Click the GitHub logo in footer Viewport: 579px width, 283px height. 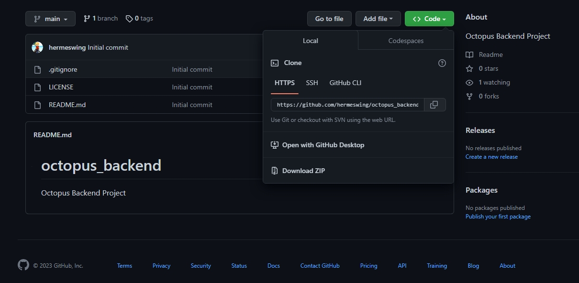[x=23, y=265]
